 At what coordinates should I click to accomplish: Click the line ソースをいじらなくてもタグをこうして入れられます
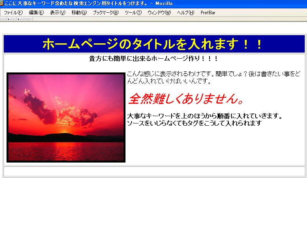tap(195, 123)
